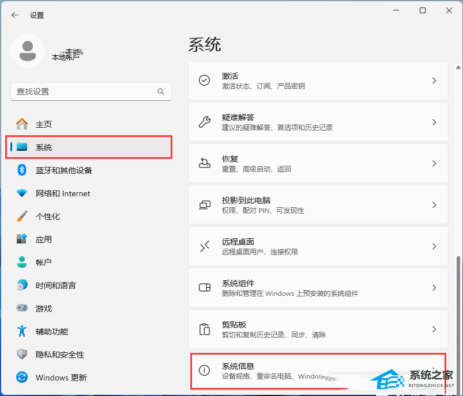Go to 隐私和安全性 privacy page
The height and width of the screenshot is (396, 463).
tap(60, 355)
